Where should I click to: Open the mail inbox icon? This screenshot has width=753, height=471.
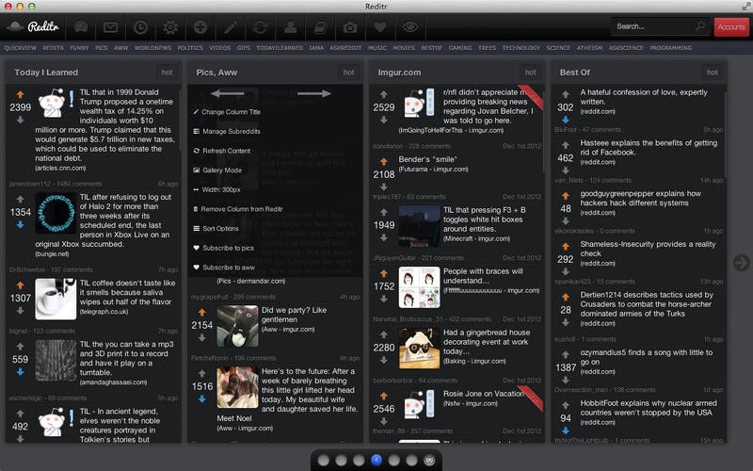110,27
